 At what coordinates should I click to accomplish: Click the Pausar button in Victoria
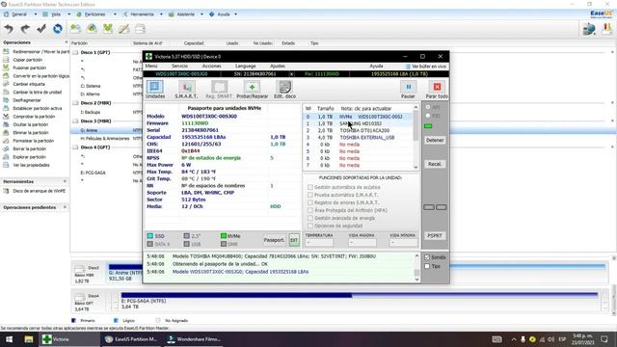point(408,90)
